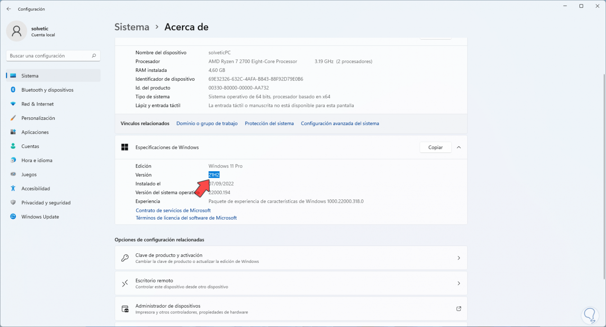Image resolution: width=606 pixels, height=327 pixels.
Task: Click the Windows 11 Pro edition value
Action: point(226,166)
